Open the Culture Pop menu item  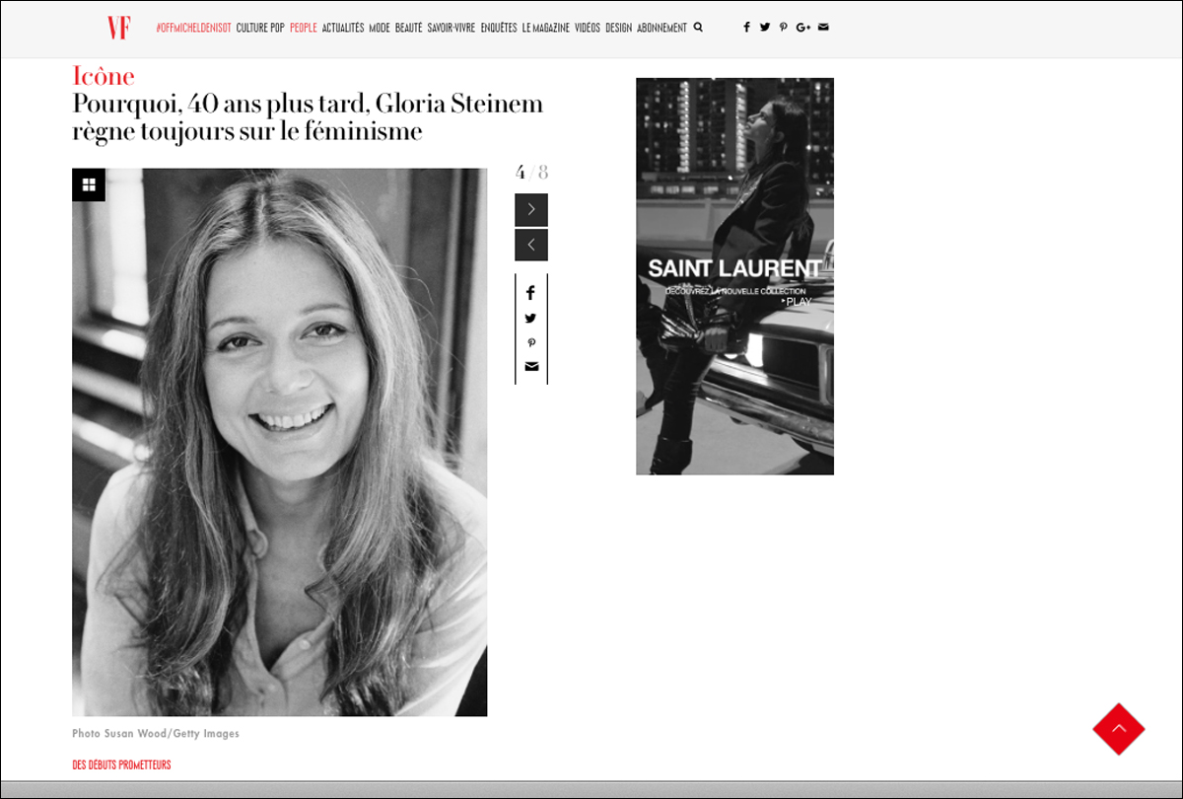260,28
